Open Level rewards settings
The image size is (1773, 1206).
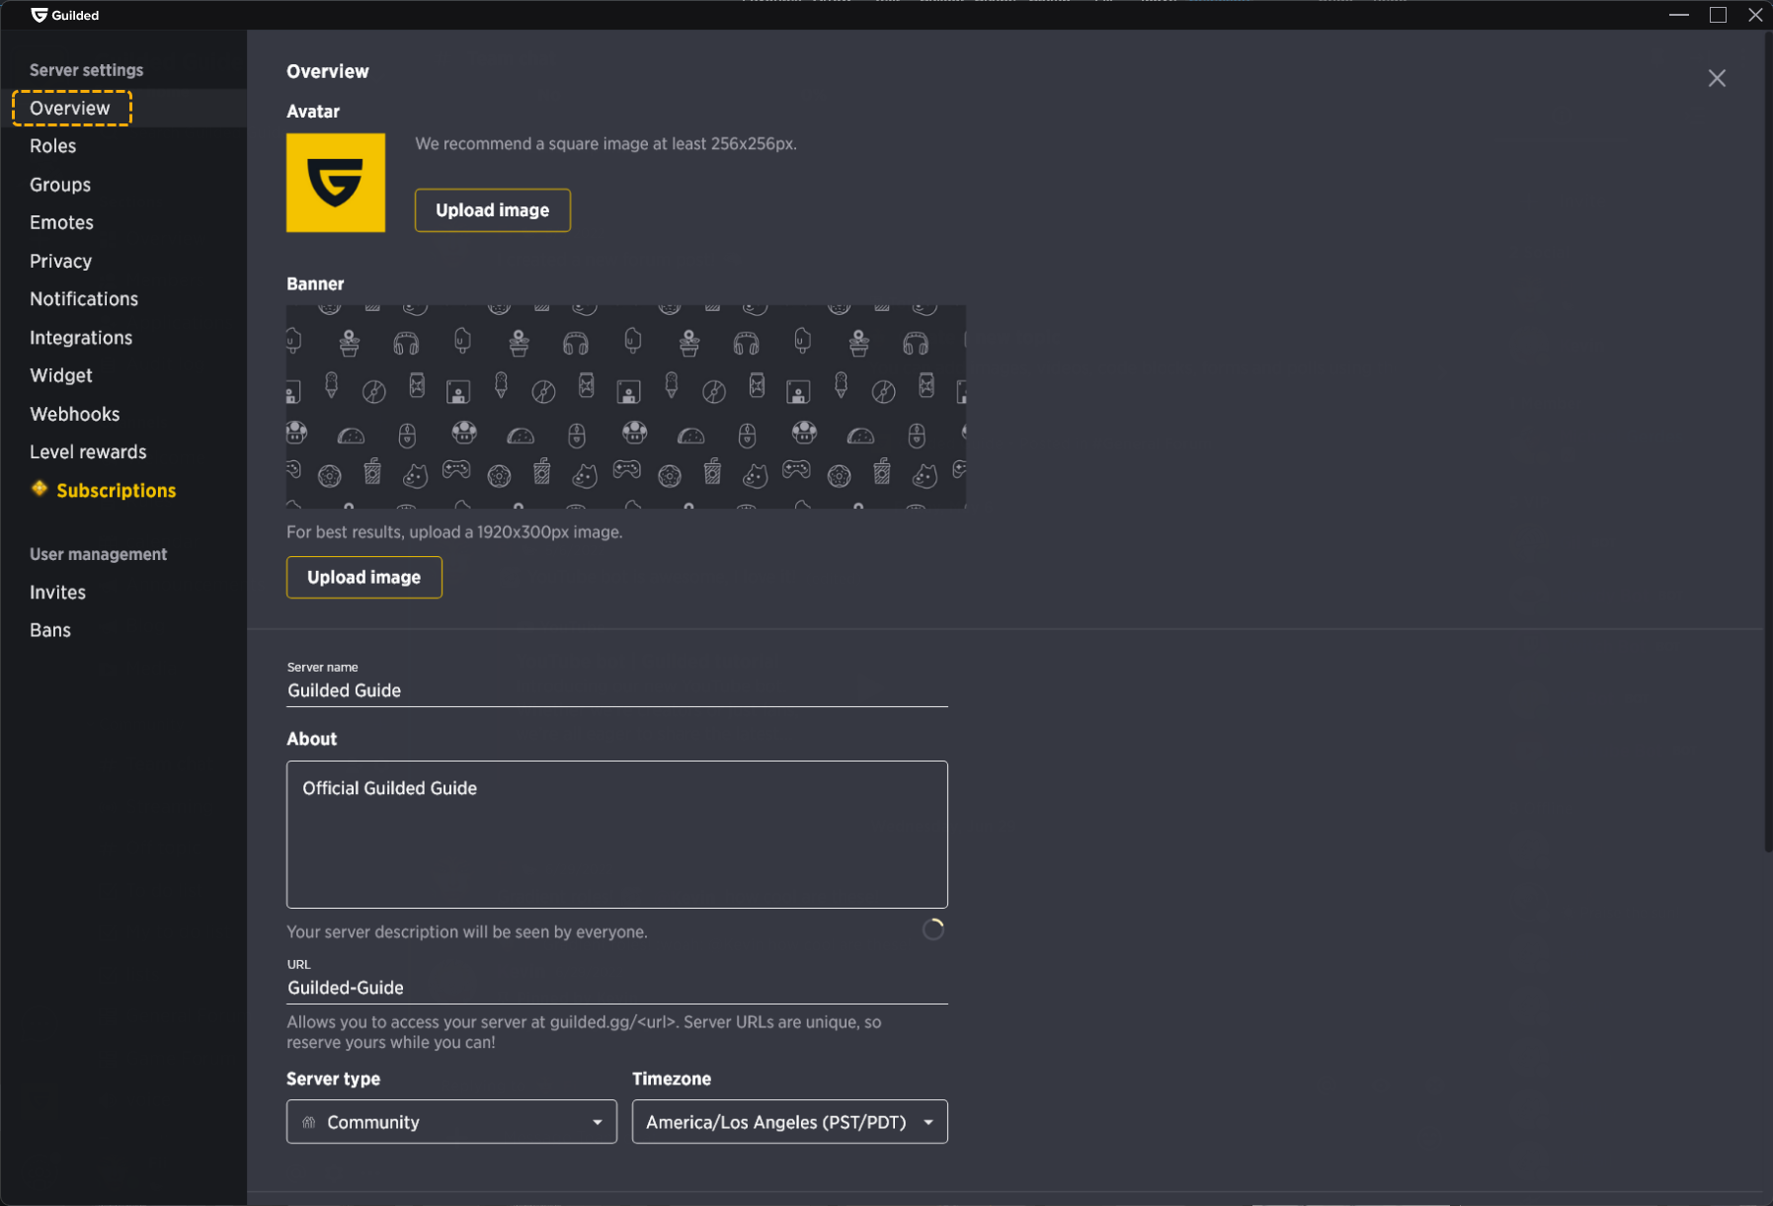click(x=88, y=451)
